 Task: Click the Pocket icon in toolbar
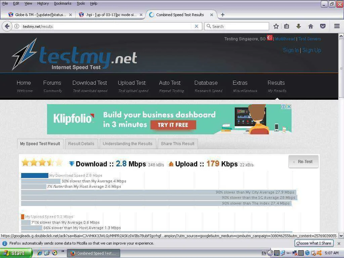coord(323,26)
